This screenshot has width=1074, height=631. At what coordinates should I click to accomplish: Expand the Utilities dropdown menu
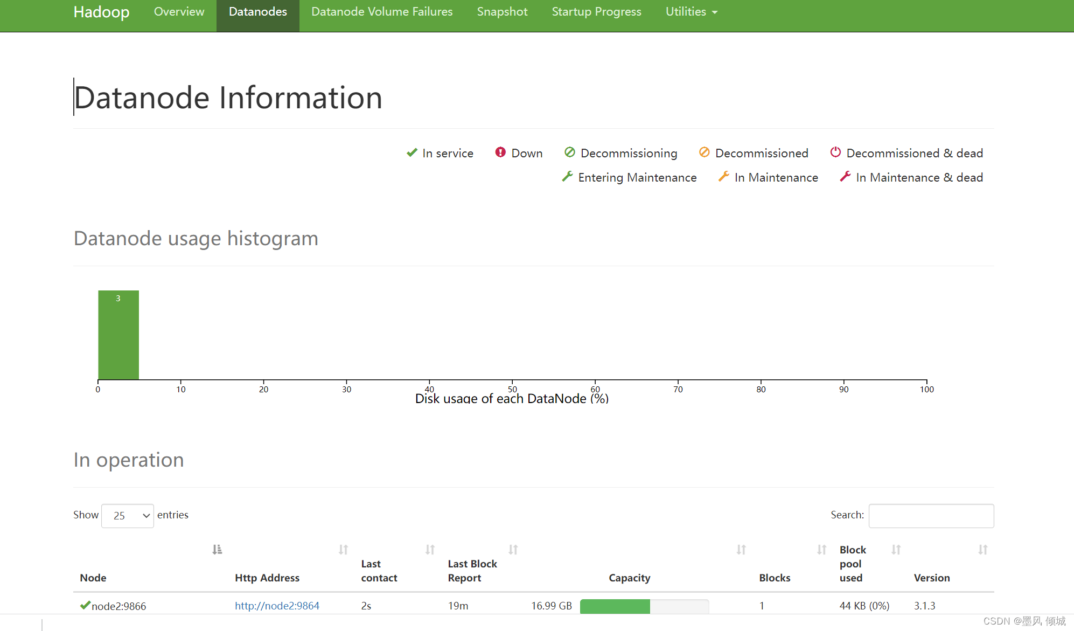[692, 12]
